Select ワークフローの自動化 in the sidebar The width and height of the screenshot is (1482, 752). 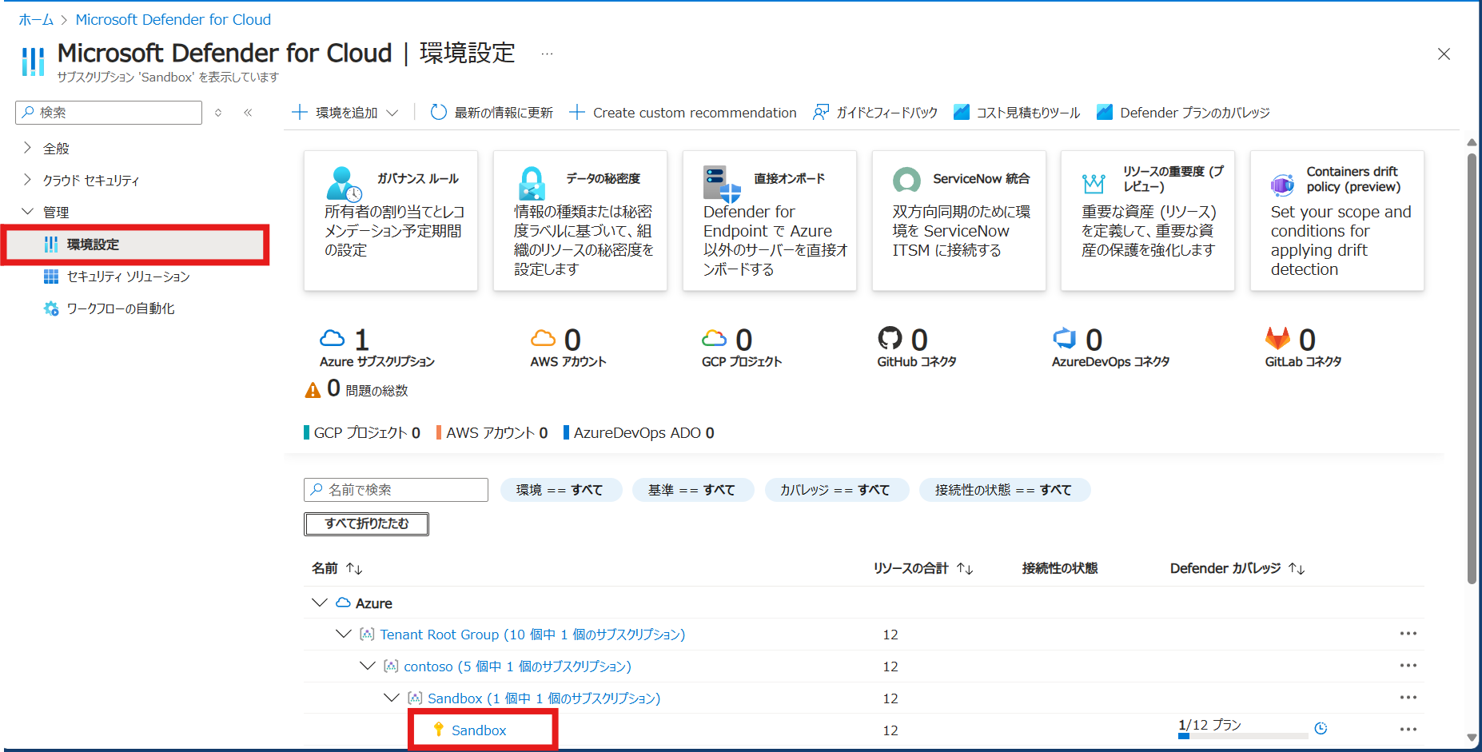(x=120, y=308)
